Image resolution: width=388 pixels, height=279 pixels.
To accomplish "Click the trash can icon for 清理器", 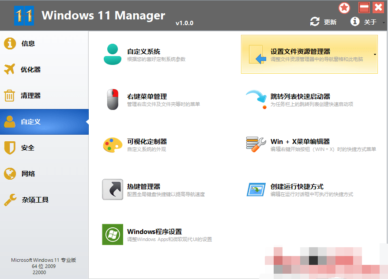I will (x=10, y=95).
